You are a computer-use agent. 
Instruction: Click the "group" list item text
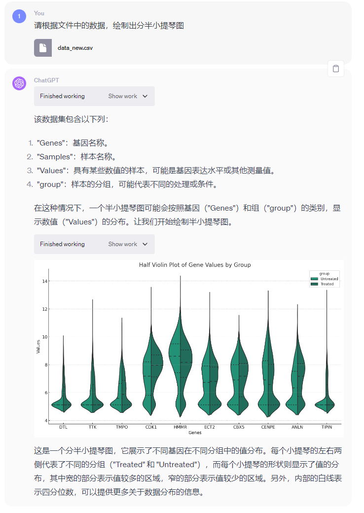(127, 184)
